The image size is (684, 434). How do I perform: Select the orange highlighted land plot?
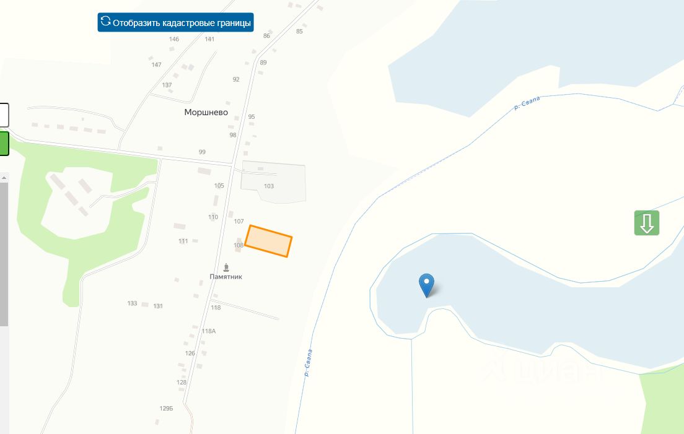point(268,241)
